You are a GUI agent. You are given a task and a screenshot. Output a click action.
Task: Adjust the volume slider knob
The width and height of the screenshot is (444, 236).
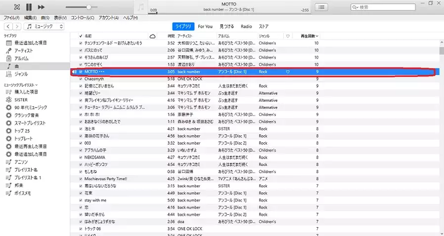pos(89,7)
